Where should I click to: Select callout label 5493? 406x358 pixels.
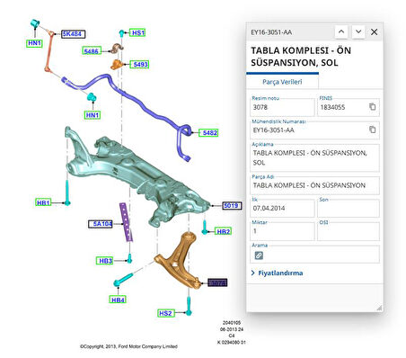[139, 64]
